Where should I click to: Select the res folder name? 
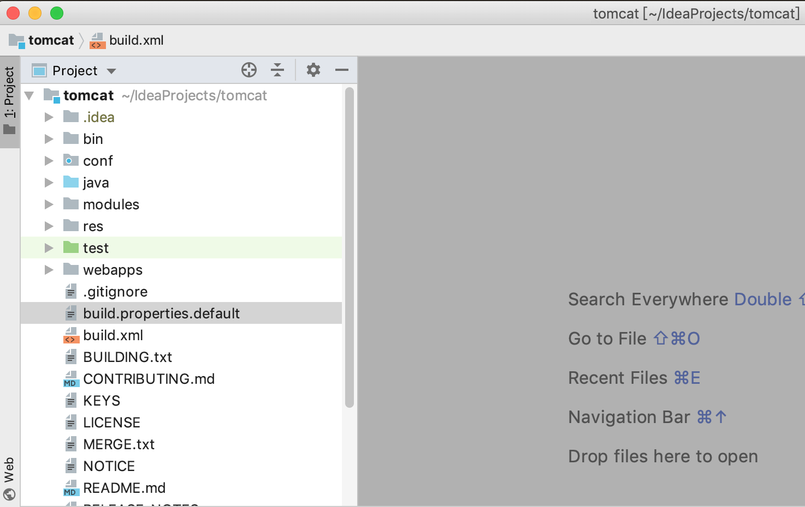[x=93, y=226]
